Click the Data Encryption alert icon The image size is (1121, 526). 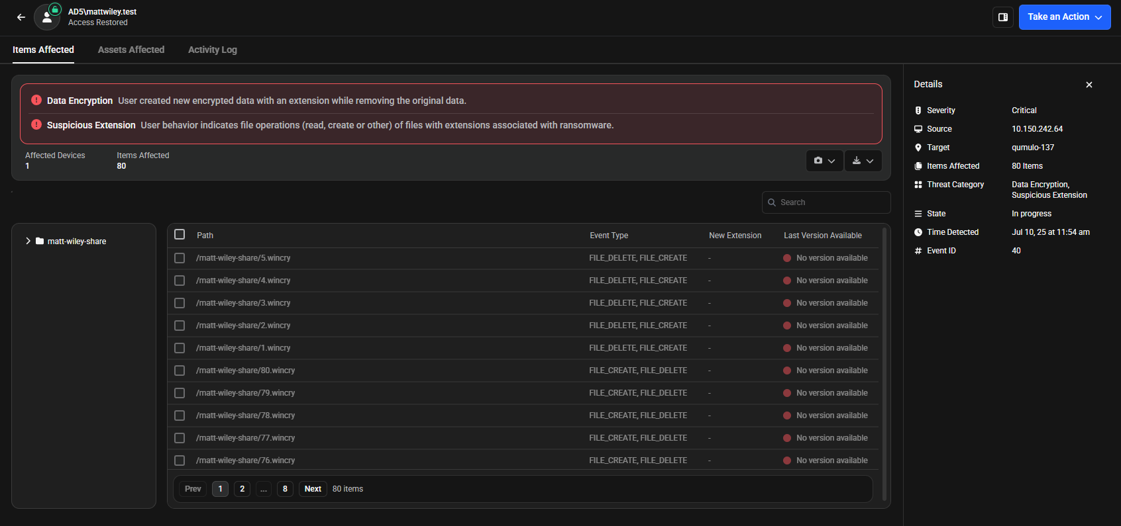click(x=36, y=101)
